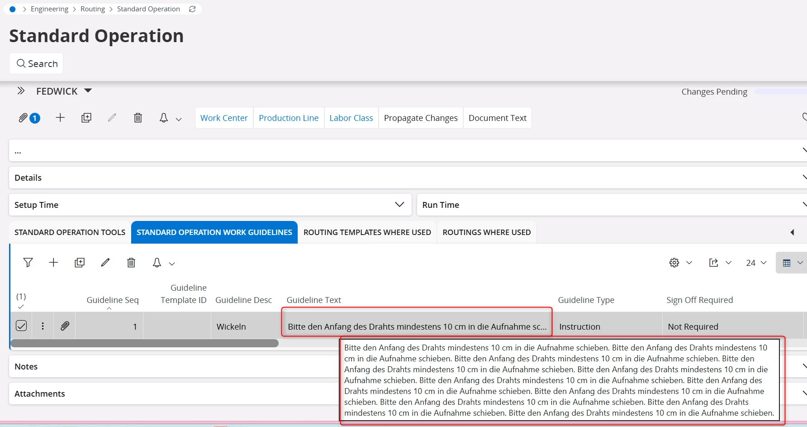Open the FEDWICK record selector dropdown
This screenshot has width=807, height=427.
pos(88,91)
